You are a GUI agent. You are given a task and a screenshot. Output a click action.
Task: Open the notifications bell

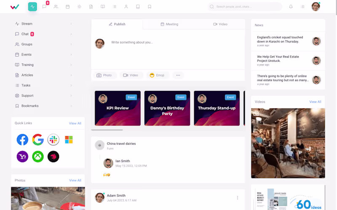pyautogui.click(x=291, y=7)
